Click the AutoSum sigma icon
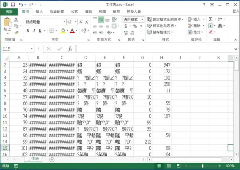This screenshot has height=170, width=240. pos(210,19)
